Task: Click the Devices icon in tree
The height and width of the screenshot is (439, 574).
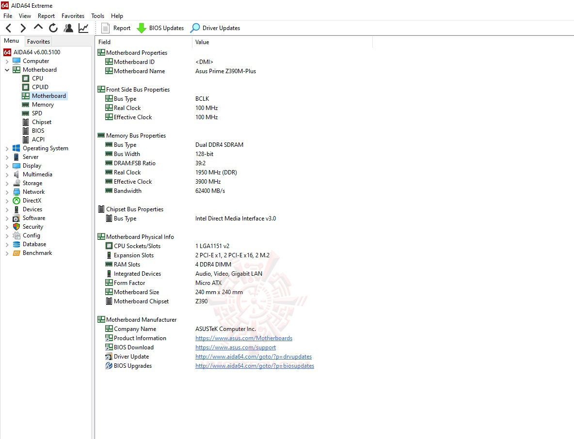Action: (16, 209)
